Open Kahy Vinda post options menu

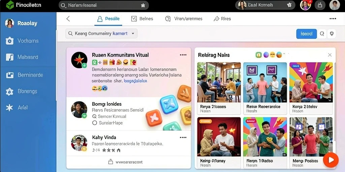click(183, 137)
